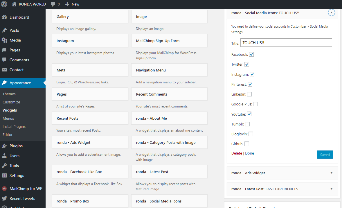Image resolution: width=342 pixels, height=208 pixels.
Task: Uncheck the Pinterest checkbox
Action: pos(250,84)
